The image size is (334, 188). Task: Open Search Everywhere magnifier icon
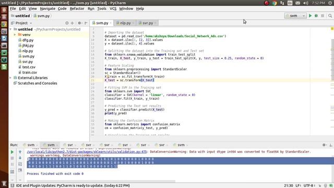(330, 16)
